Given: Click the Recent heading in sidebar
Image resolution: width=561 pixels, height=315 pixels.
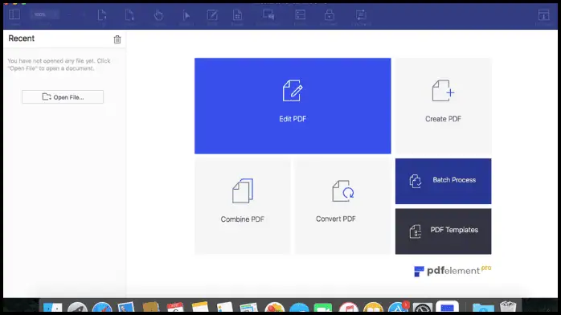Looking at the screenshot, I should (22, 39).
